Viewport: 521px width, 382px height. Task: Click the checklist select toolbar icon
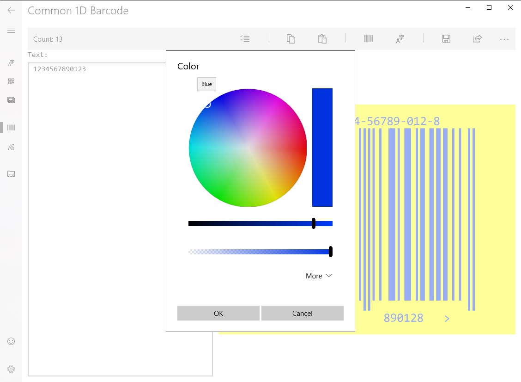245,39
